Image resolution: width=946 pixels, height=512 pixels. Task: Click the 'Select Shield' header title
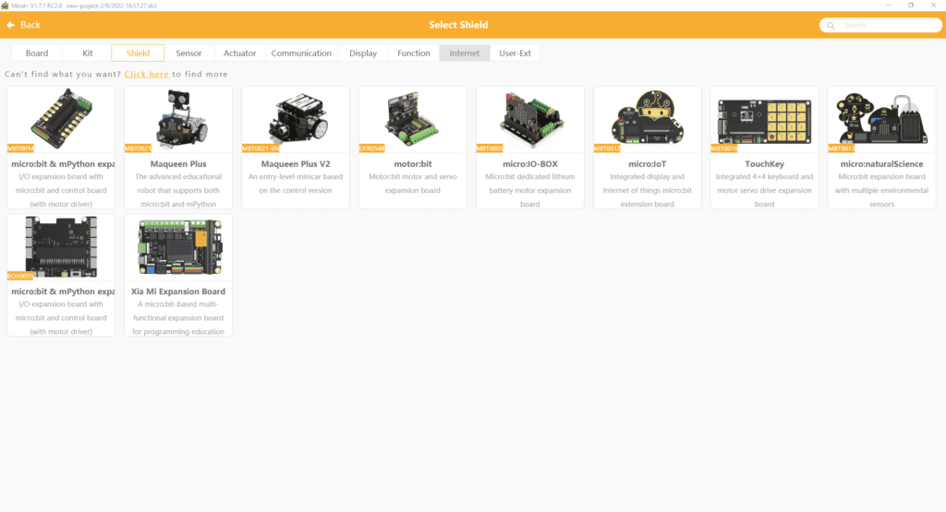point(458,25)
